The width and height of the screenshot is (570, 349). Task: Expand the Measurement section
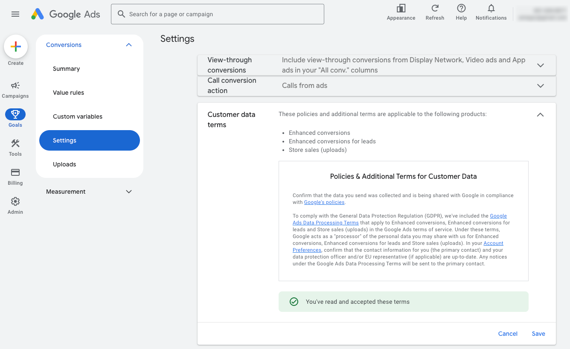(x=129, y=192)
